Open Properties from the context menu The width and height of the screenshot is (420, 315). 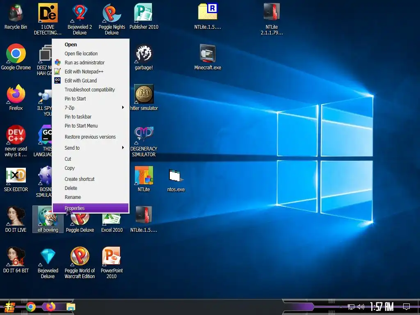click(x=91, y=208)
